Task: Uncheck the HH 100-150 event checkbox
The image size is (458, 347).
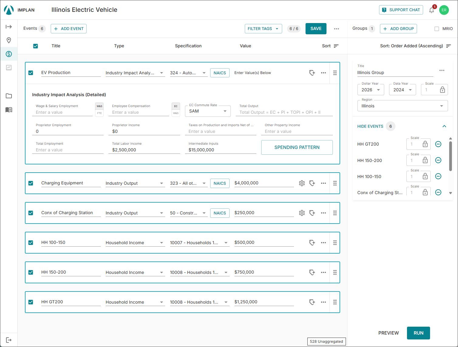Action: pyautogui.click(x=31, y=243)
